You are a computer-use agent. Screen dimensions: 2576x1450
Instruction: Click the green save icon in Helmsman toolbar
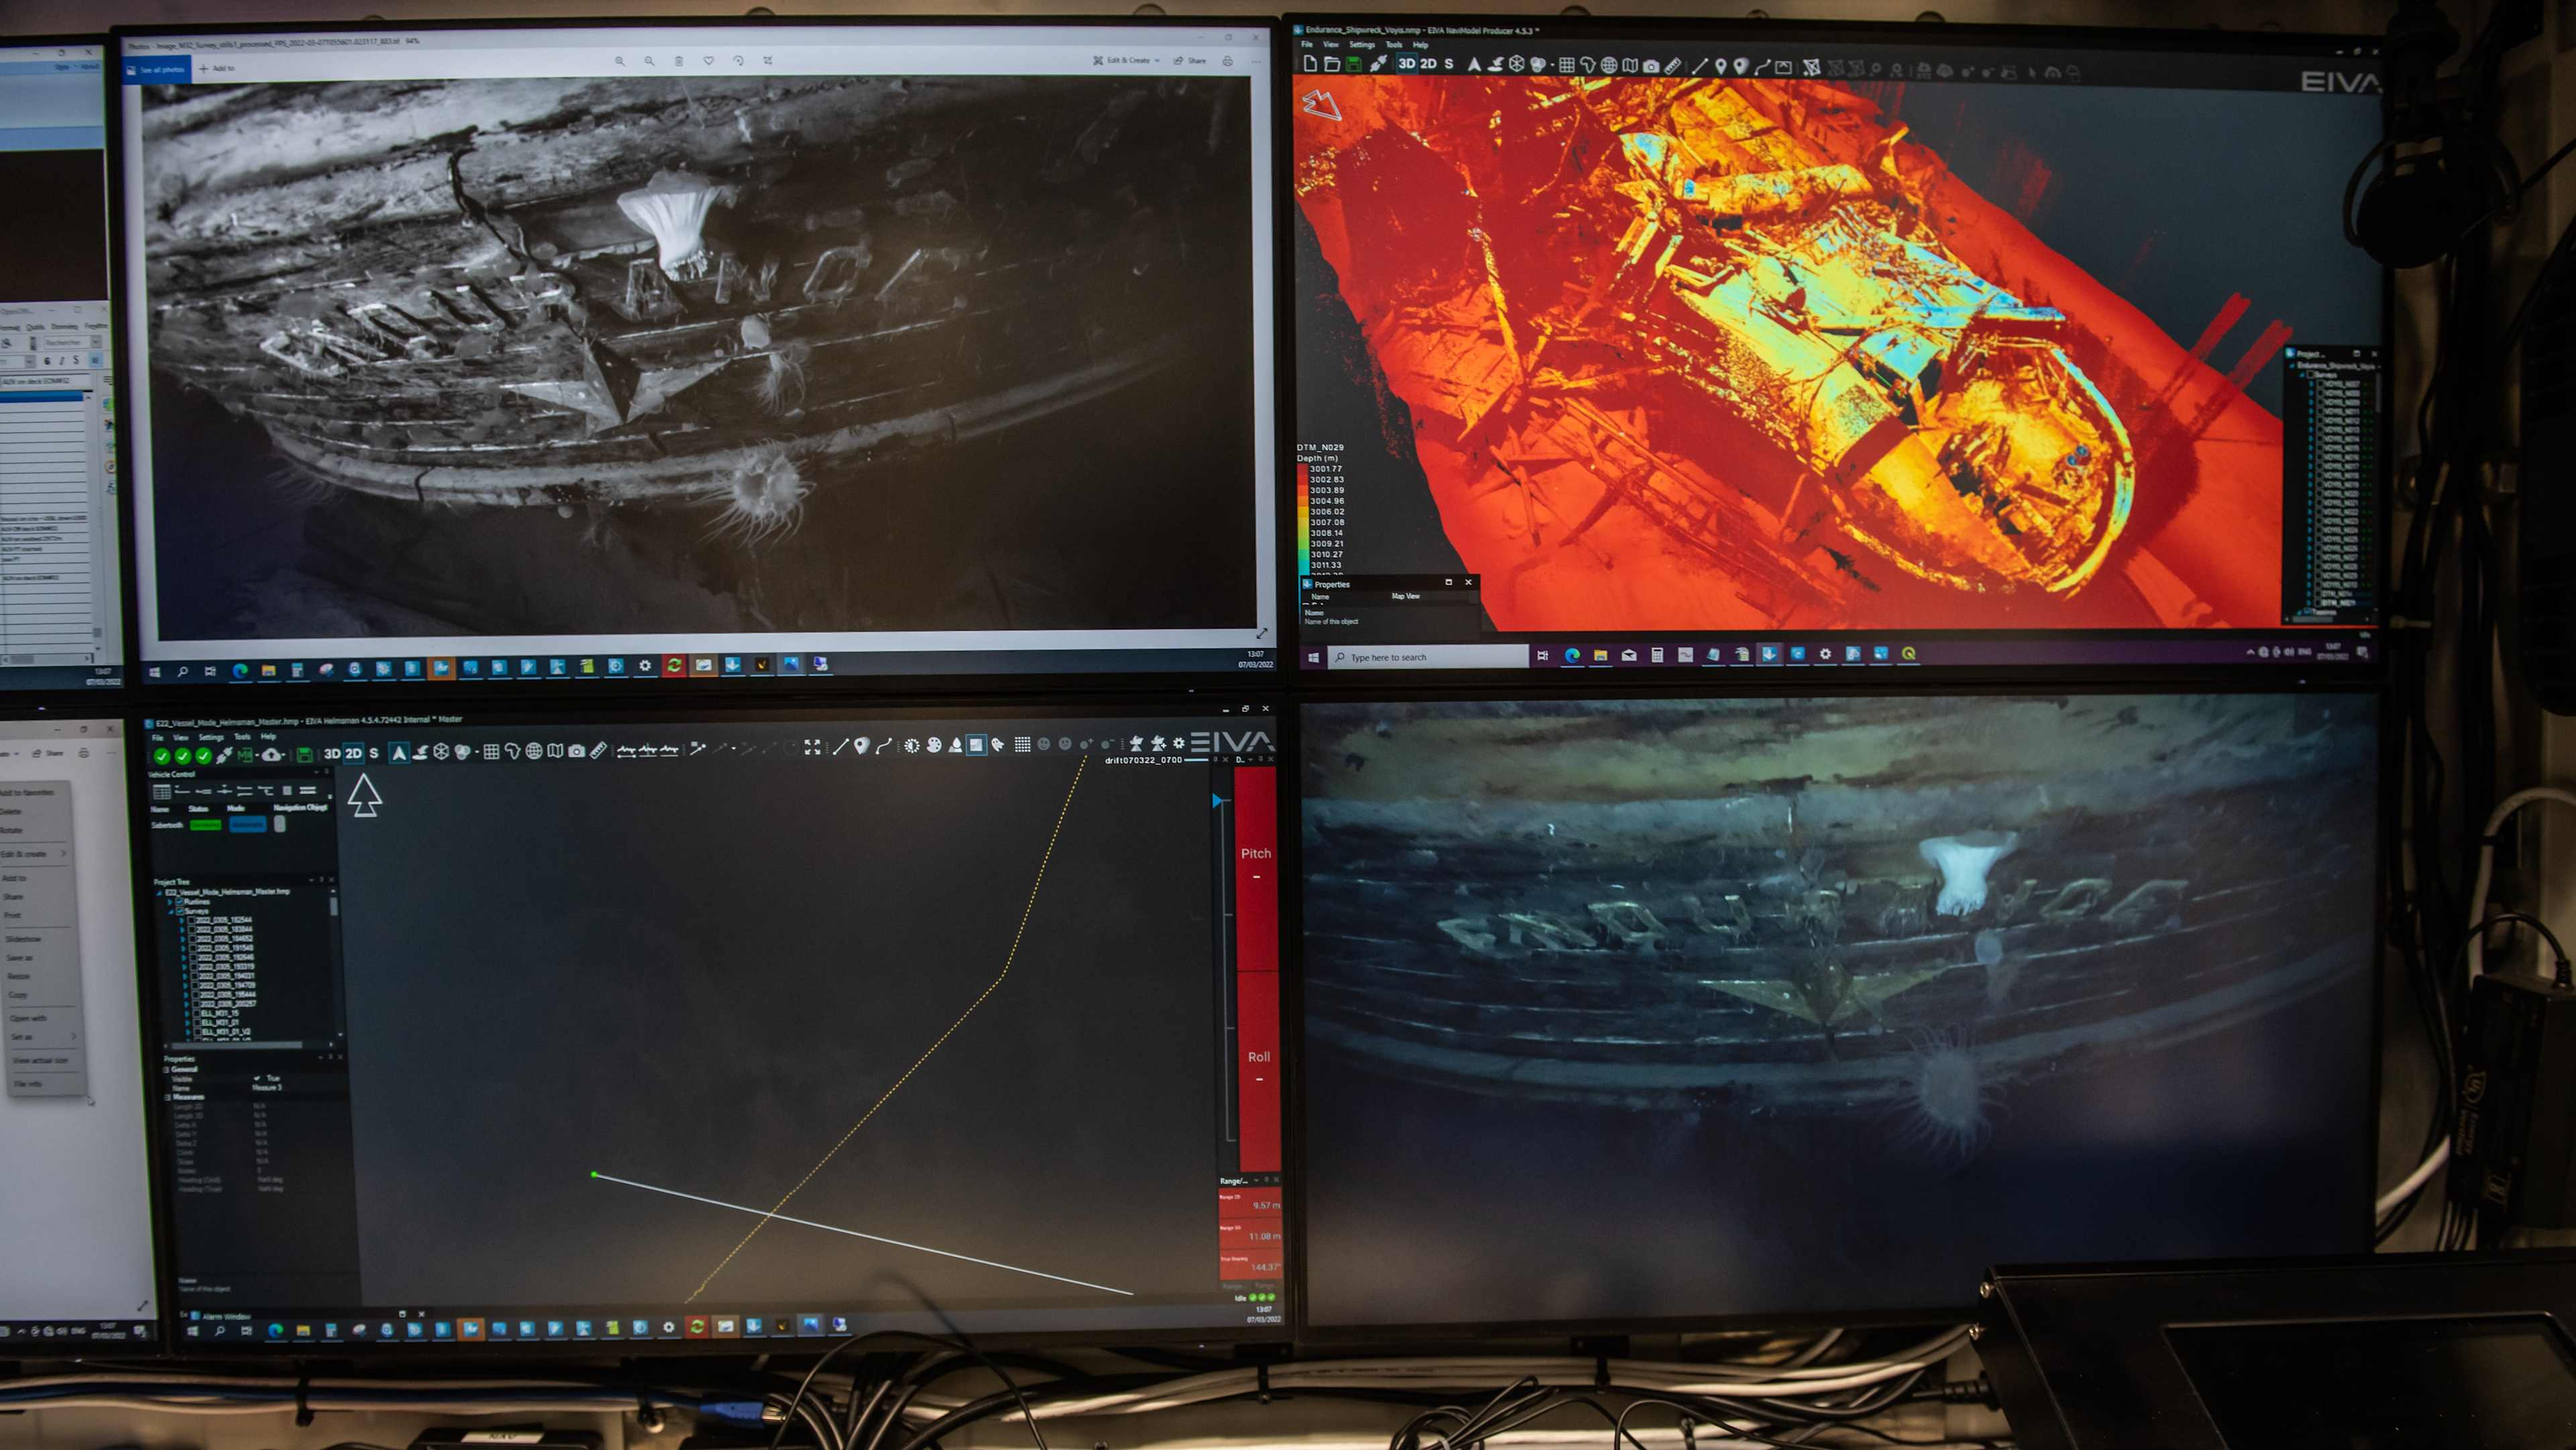(x=305, y=754)
